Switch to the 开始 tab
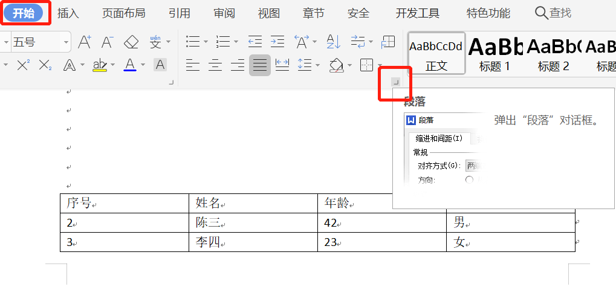This screenshot has width=616, height=304. click(x=24, y=13)
